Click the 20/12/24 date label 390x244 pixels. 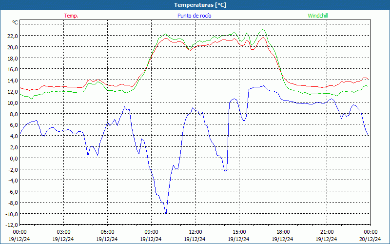pyautogui.click(x=370, y=239)
